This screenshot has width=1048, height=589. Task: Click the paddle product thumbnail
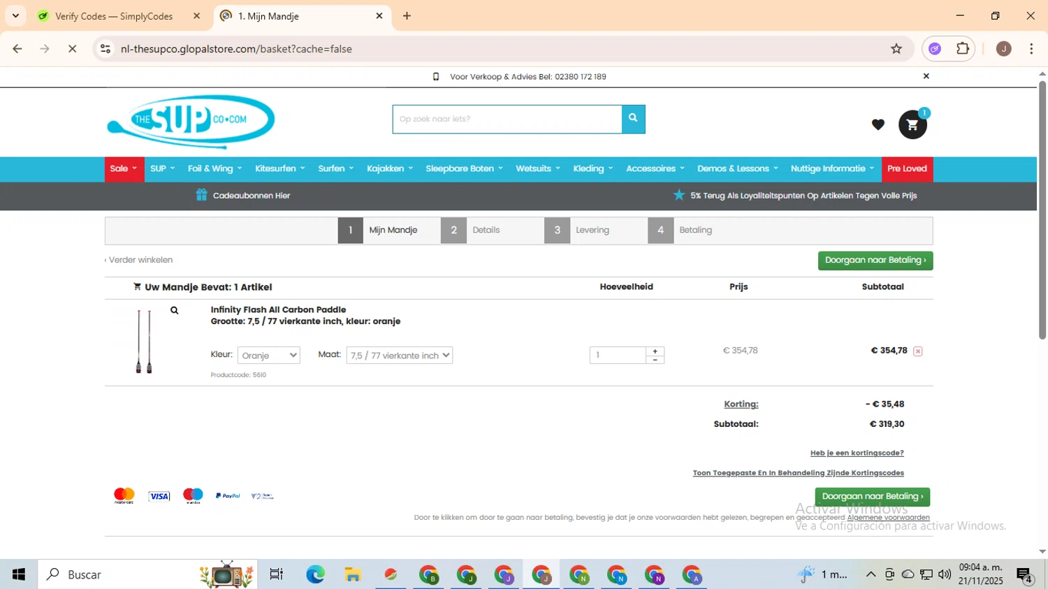[x=144, y=341]
